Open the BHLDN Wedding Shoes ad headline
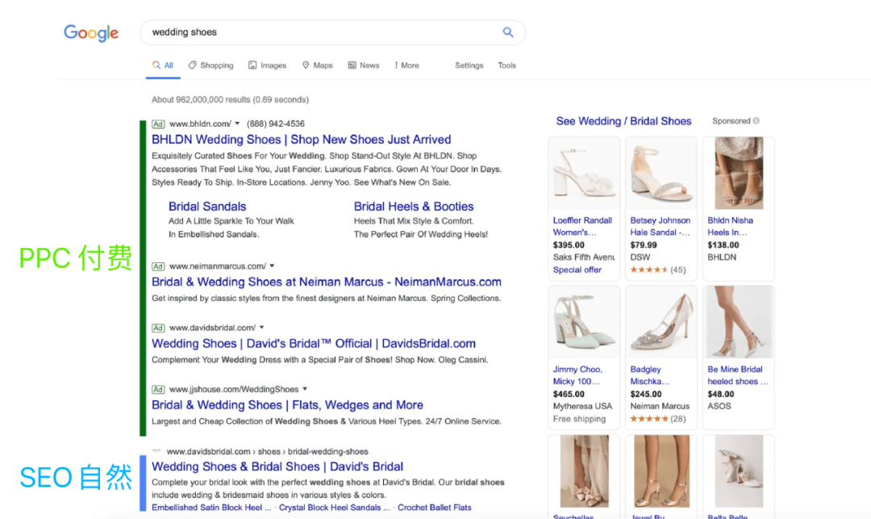Screen dimensions: 871x519 [x=301, y=140]
